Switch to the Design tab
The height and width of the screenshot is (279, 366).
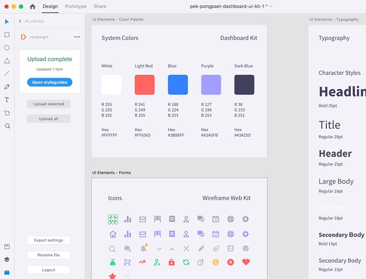pos(50,6)
